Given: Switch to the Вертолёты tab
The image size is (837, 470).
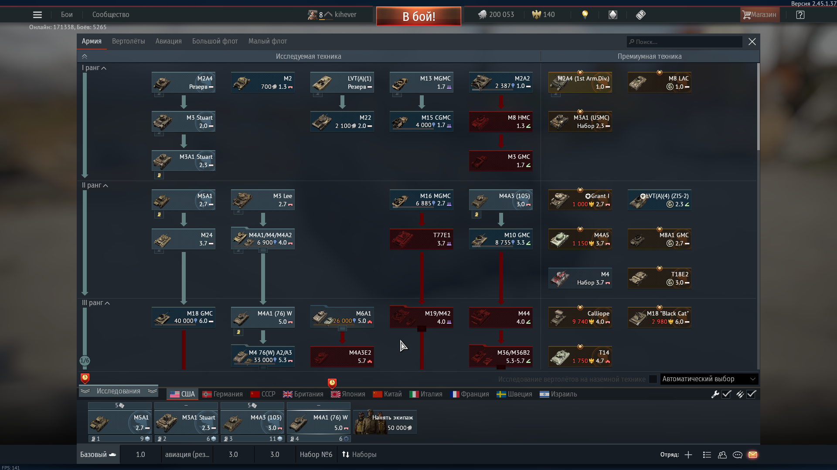Looking at the screenshot, I should [128, 41].
